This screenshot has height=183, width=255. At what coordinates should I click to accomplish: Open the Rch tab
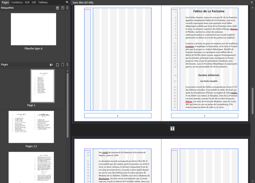pyautogui.click(x=27, y=2)
